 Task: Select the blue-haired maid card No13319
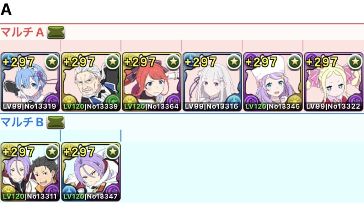(30, 82)
